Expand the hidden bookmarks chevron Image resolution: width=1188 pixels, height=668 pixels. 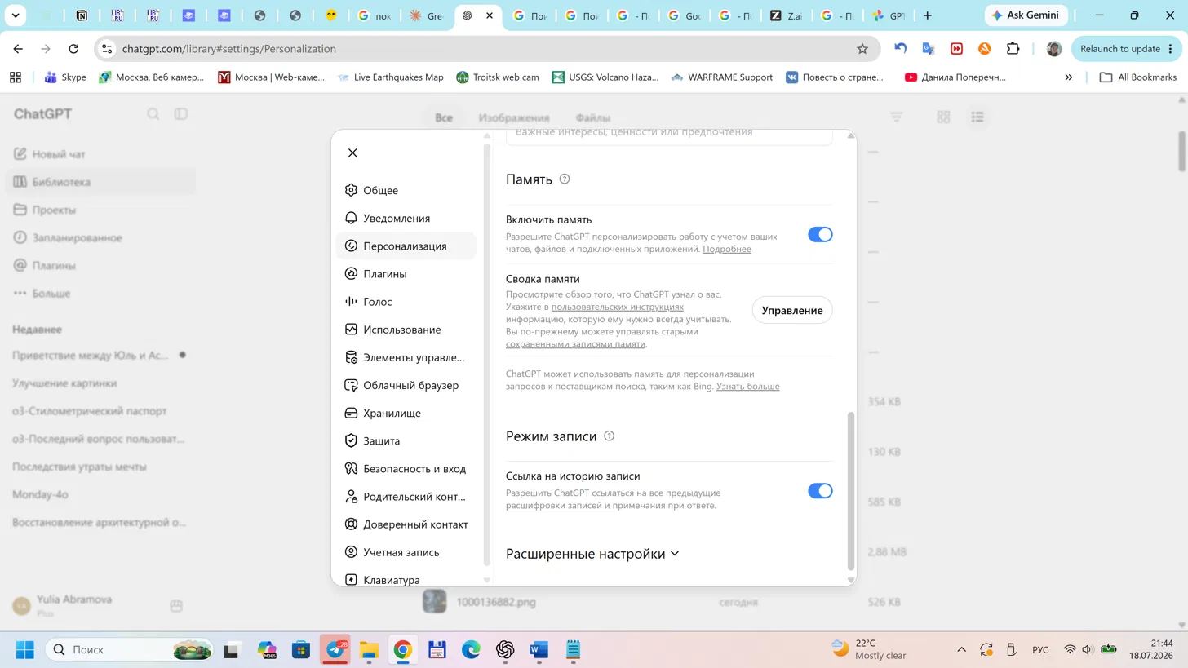[1069, 77]
